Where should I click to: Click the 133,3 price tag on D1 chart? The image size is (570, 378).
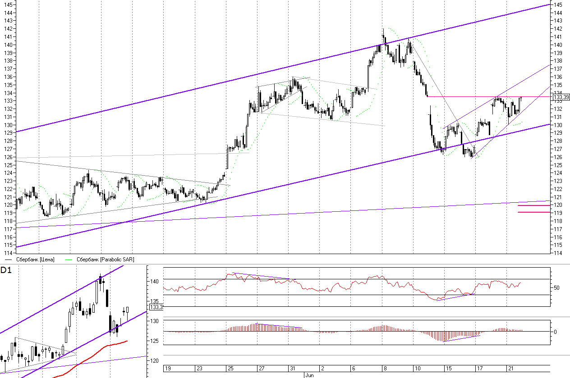tap(156, 307)
